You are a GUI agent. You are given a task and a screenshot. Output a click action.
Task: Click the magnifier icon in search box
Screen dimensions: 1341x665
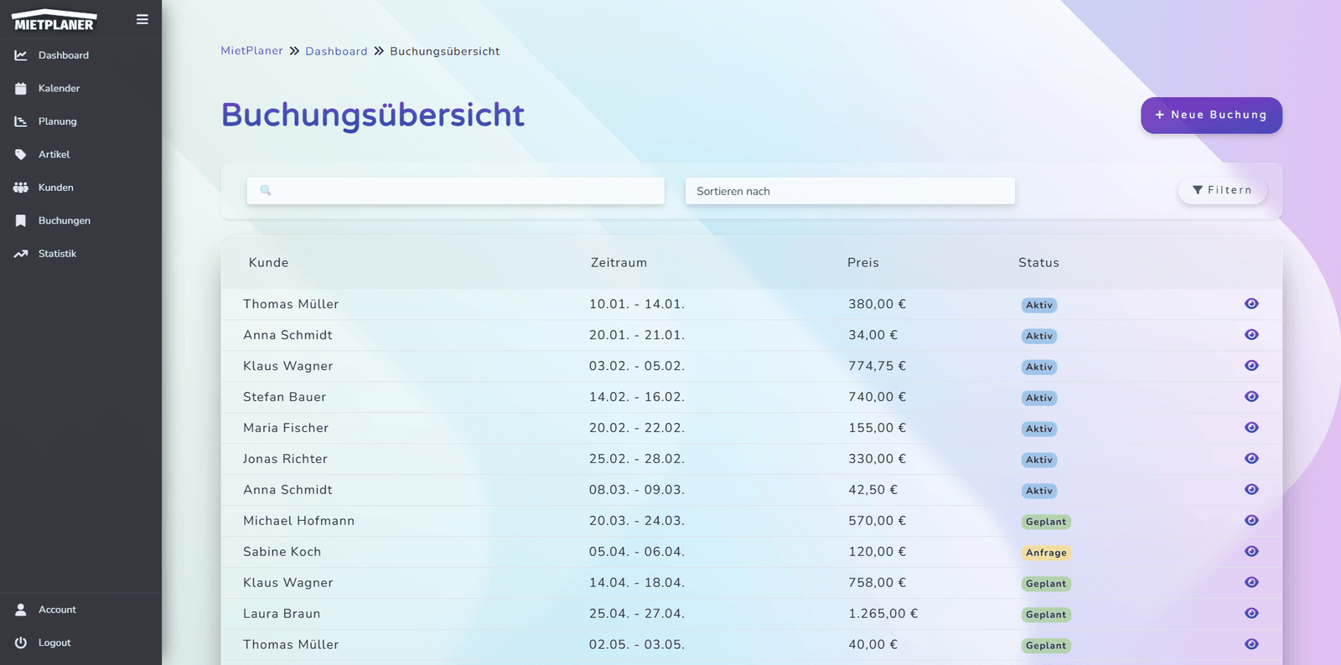(x=266, y=190)
